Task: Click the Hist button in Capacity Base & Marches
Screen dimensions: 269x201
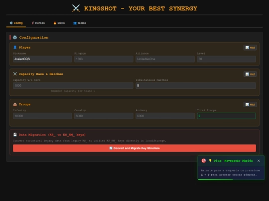Action: click(x=250, y=74)
